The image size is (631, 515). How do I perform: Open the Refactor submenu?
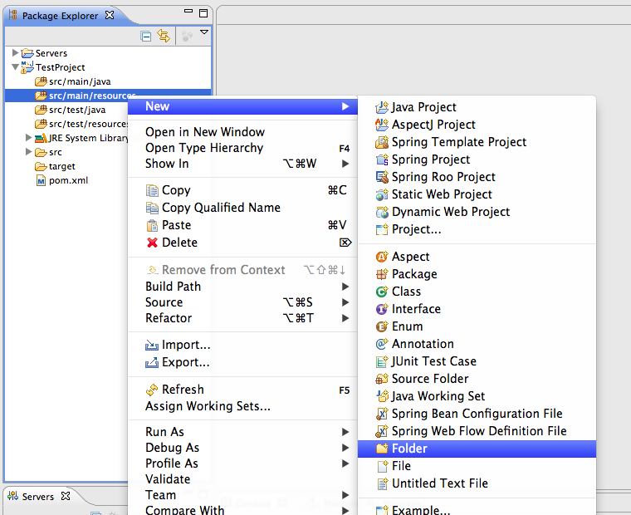(242, 317)
